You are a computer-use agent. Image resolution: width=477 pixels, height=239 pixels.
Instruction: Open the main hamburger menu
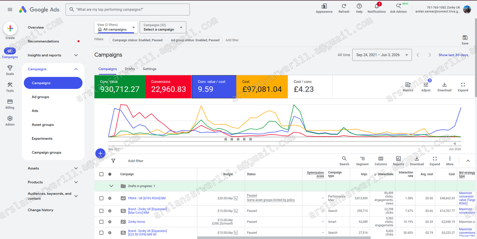click(x=10, y=10)
